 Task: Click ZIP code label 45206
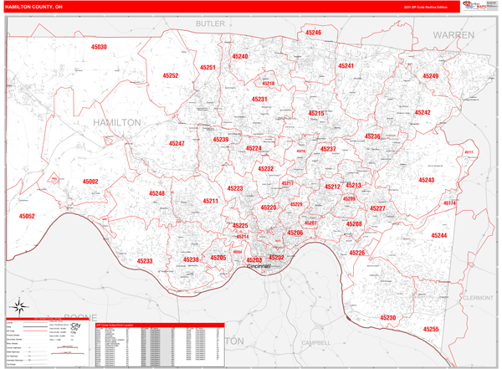[295, 233]
